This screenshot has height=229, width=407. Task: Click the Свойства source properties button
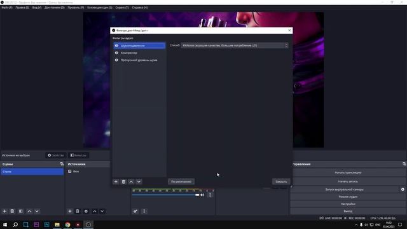56,155
